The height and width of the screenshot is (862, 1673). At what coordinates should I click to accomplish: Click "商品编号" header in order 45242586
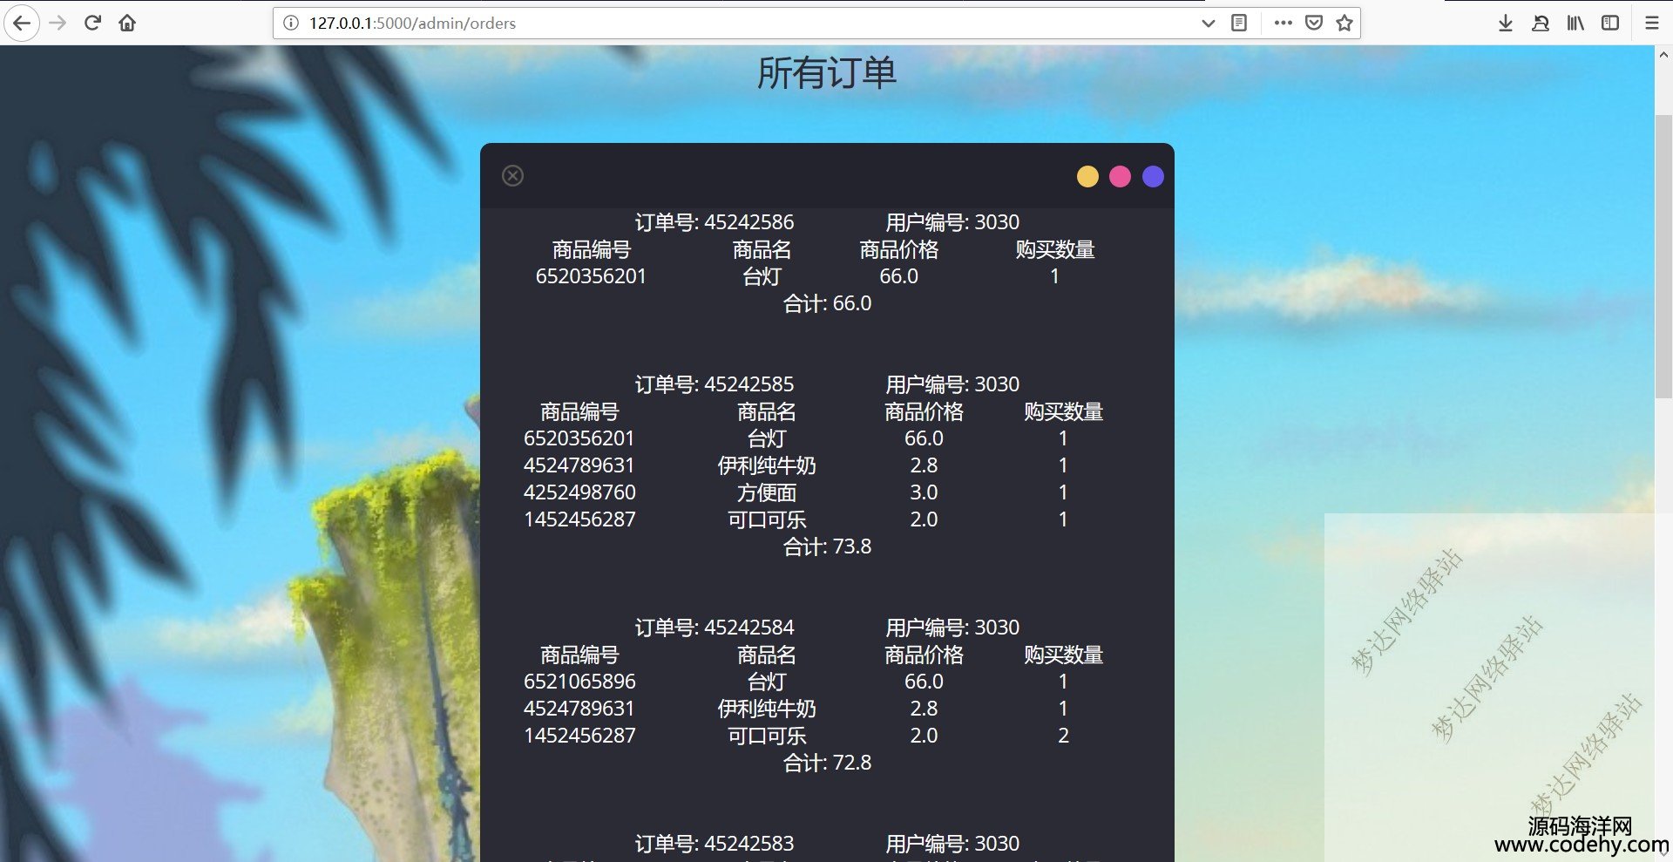pos(591,249)
